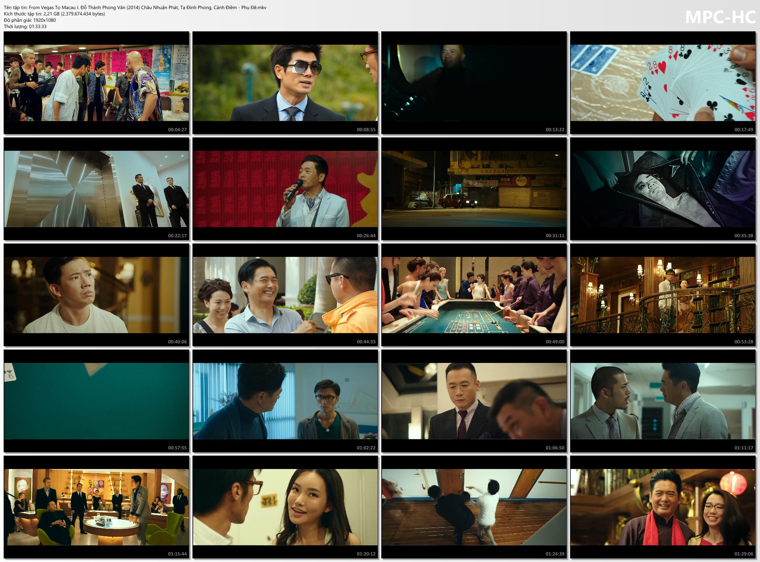
Task: Select the thumbnail at 00:26:44 with microphone
Action: click(x=285, y=189)
